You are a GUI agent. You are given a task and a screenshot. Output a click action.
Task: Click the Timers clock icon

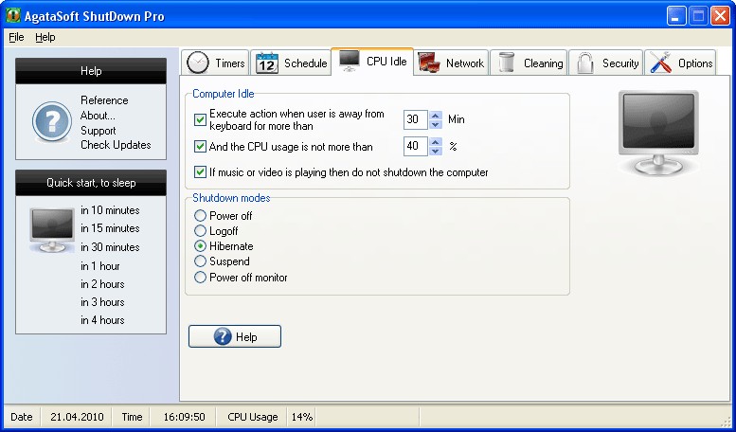click(198, 63)
